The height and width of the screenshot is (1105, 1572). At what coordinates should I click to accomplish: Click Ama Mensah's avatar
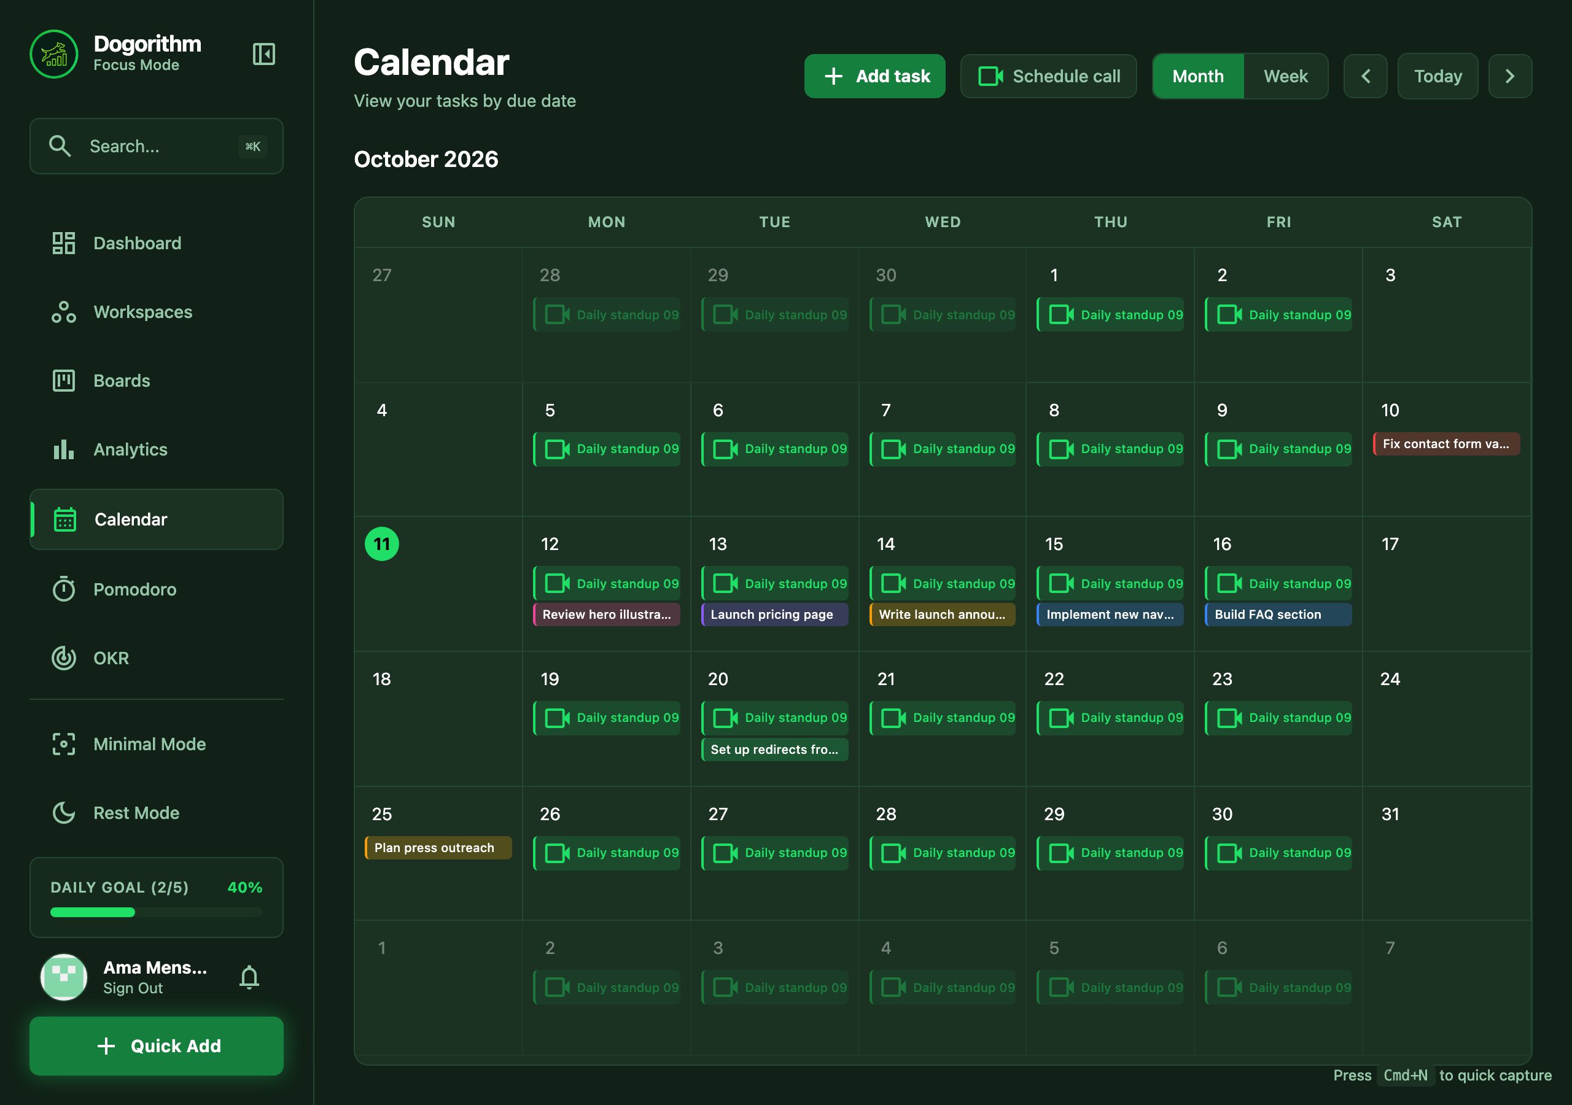coord(64,977)
